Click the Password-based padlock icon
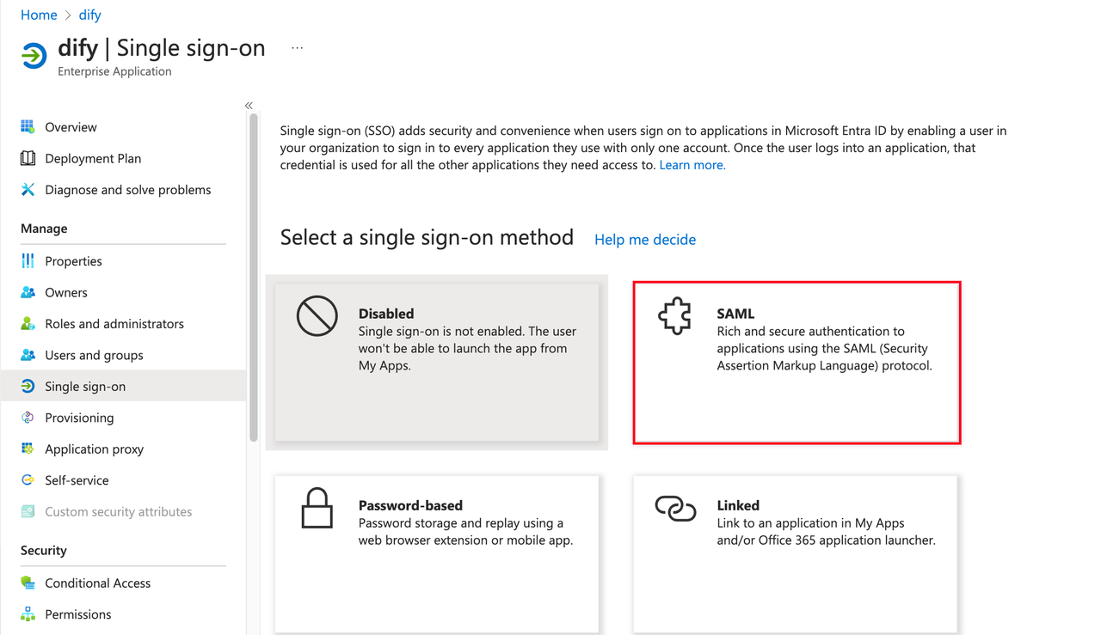 click(317, 508)
